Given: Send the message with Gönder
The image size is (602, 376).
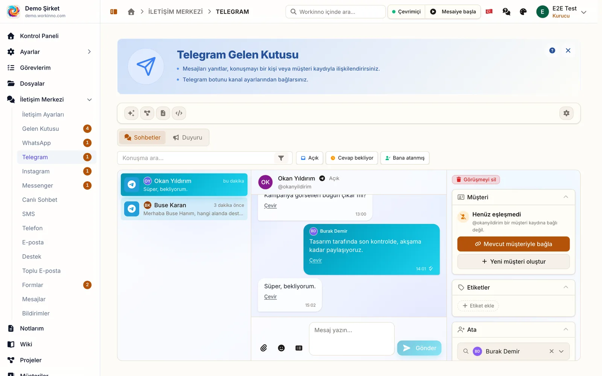Looking at the screenshot, I should [419, 348].
